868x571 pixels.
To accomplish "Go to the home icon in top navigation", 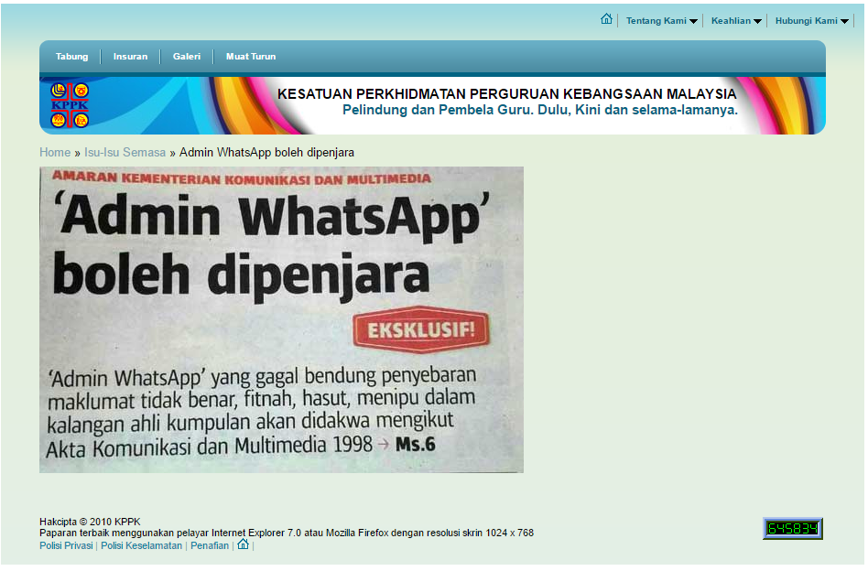I will (x=607, y=19).
